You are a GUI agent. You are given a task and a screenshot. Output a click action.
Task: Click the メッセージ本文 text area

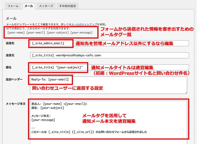point(108,122)
